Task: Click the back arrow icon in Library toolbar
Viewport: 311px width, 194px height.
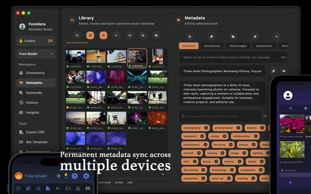Action: (x=117, y=35)
